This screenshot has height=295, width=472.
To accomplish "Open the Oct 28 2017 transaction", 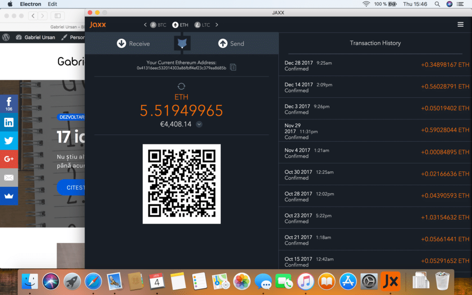I will coord(375,196).
